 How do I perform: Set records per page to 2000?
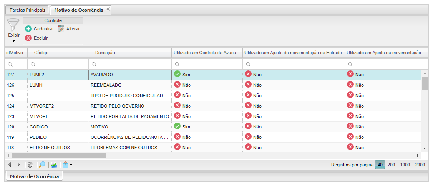click(x=420, y=165)
